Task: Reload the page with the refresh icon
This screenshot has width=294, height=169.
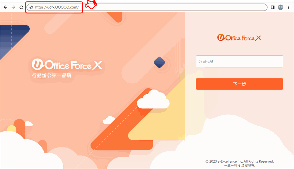Action: click(21, 7)
